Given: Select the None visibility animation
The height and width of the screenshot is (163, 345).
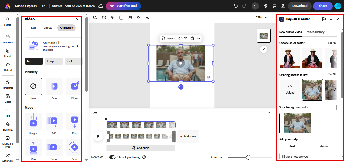Looking at the screenshot, I should pos(33,86).
